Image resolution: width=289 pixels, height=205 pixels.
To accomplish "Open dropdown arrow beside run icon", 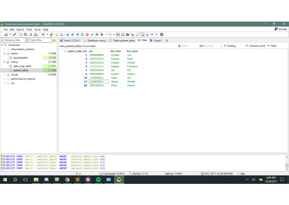I will click(106, 34).
